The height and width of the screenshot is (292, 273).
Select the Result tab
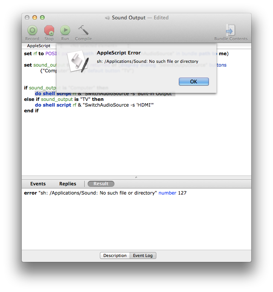point(101,184)
